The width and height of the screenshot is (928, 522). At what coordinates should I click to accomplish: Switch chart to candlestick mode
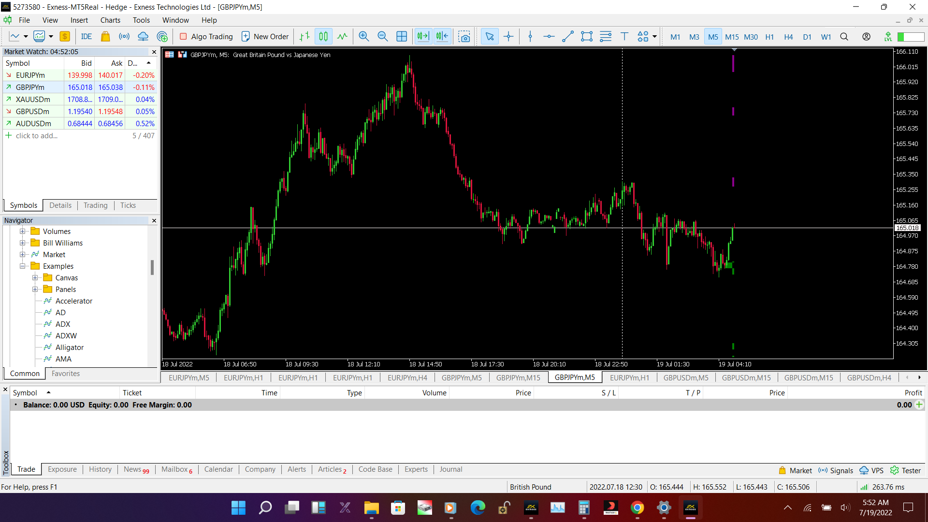323,37
